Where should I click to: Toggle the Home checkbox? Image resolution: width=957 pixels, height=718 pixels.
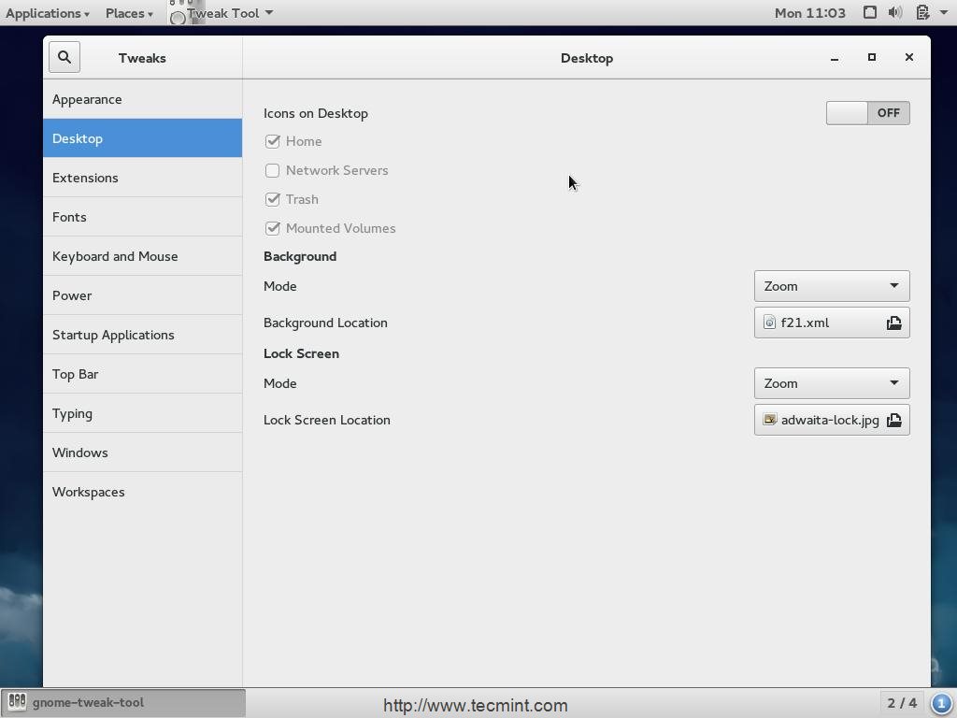(272, 141)
